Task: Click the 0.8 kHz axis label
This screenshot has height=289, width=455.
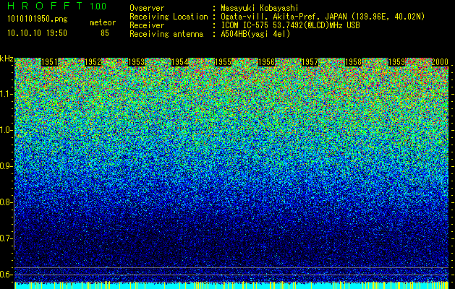Action: [x=6, y=202]
